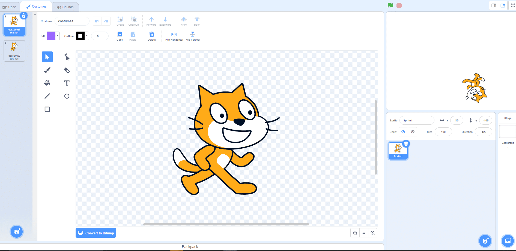Select the costume2 thumbnail
Screen dimensions: 516x251
[x=14, y=51]
